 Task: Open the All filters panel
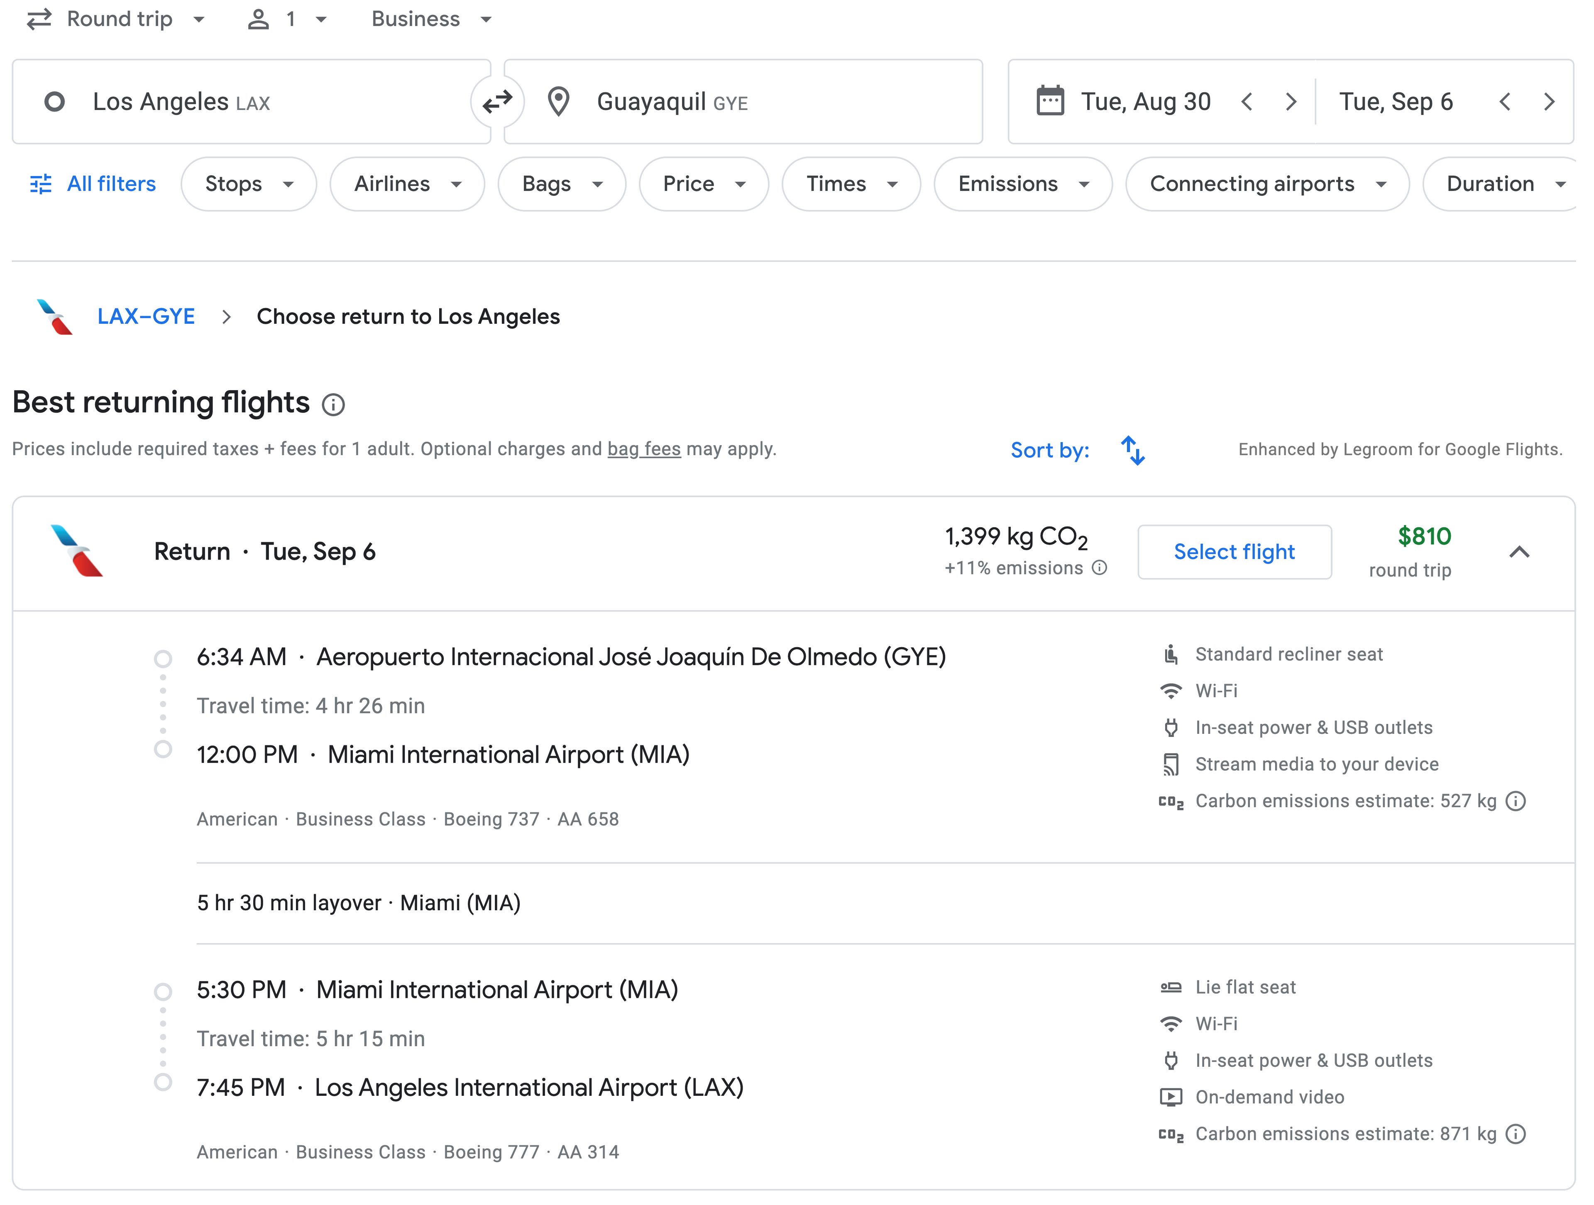pyautogui.click(x=93, y=184)
